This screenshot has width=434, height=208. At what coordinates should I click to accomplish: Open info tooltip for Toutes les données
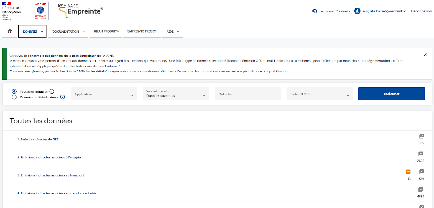(x=52, y=91)
